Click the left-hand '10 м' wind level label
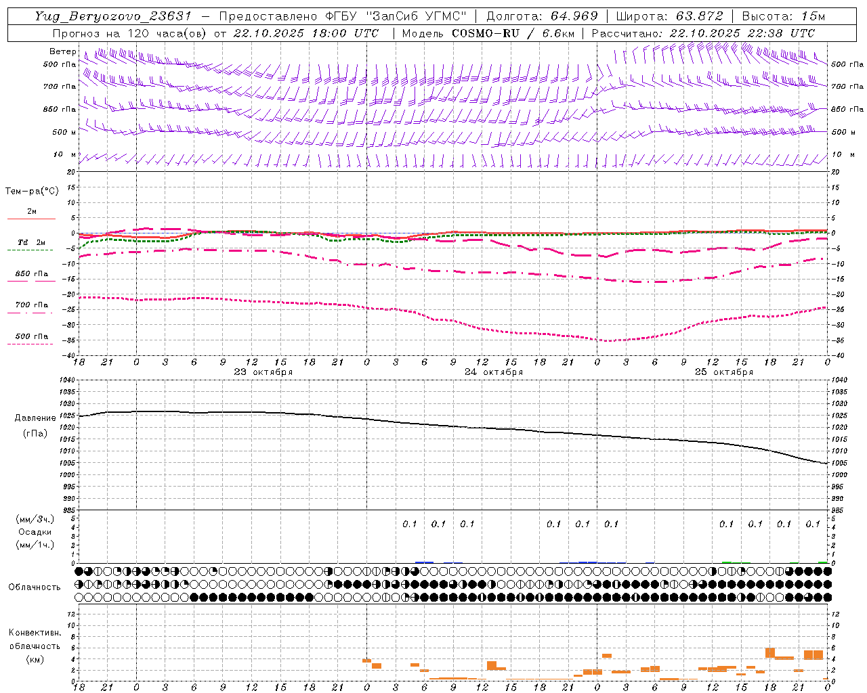Viewport: 867px width, 693px height. coord(64,154)
